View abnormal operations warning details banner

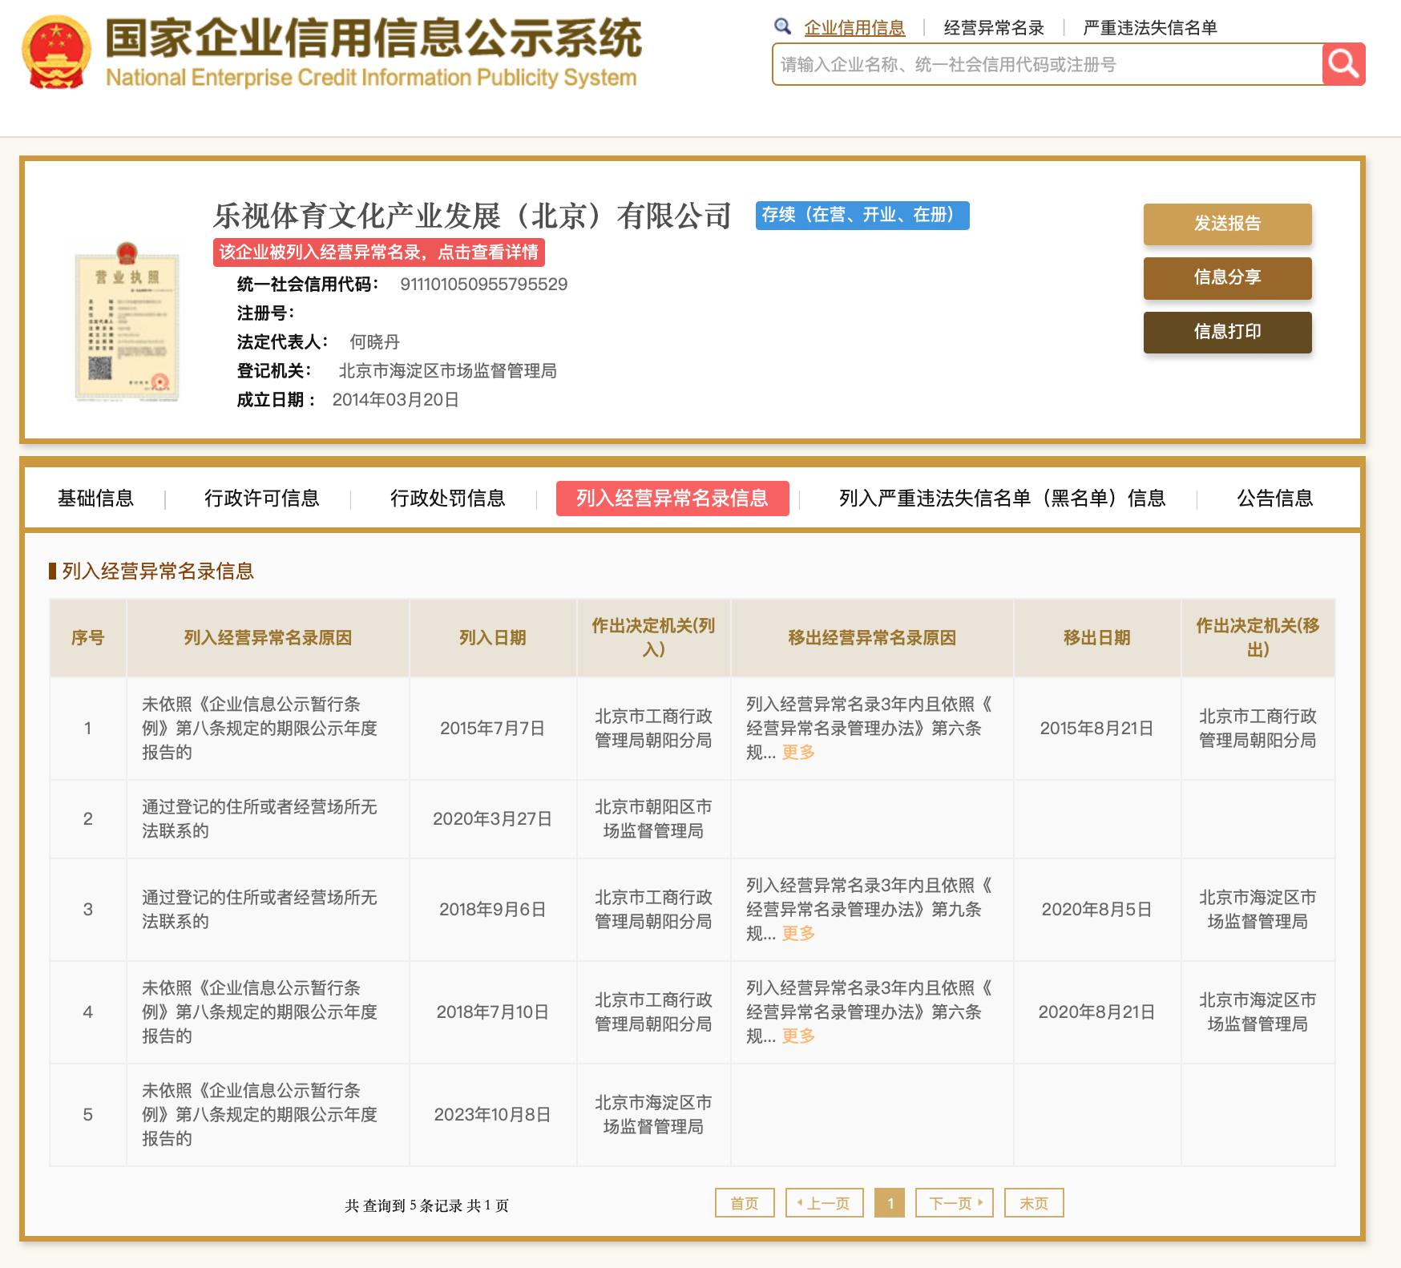(x=378, y=252)
